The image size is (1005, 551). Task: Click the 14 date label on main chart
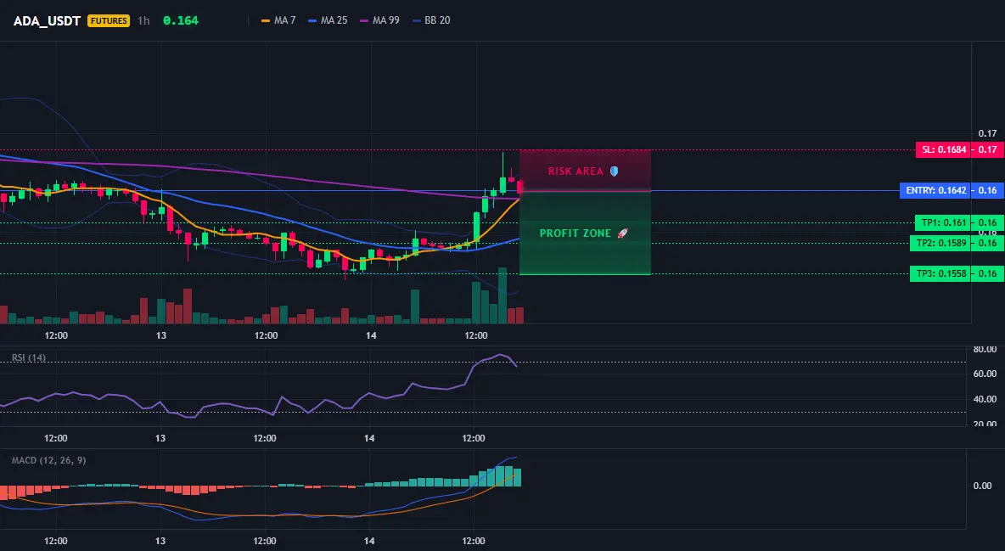(370, 335)
